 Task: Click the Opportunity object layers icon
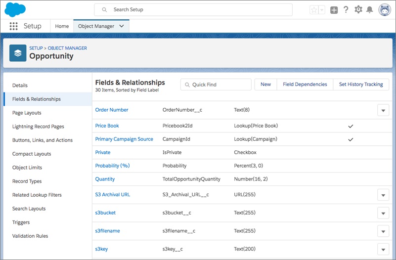pos(18,53)
